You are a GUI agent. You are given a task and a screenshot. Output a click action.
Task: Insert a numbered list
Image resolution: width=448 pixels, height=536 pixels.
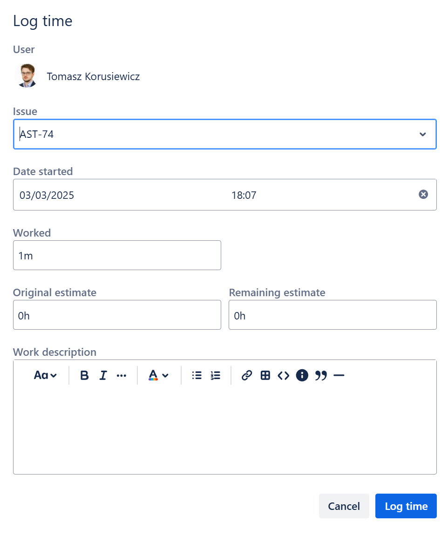(x=215, y=375)
